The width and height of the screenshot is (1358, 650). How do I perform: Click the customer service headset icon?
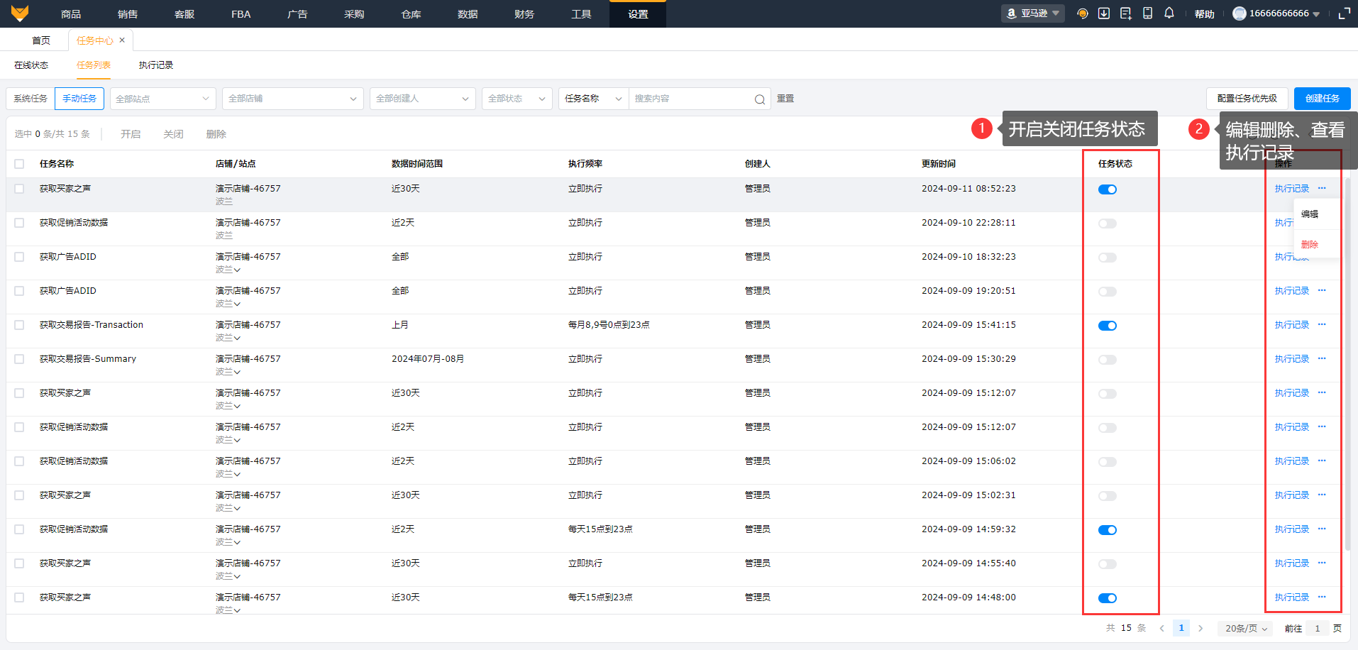point(1082,13)
